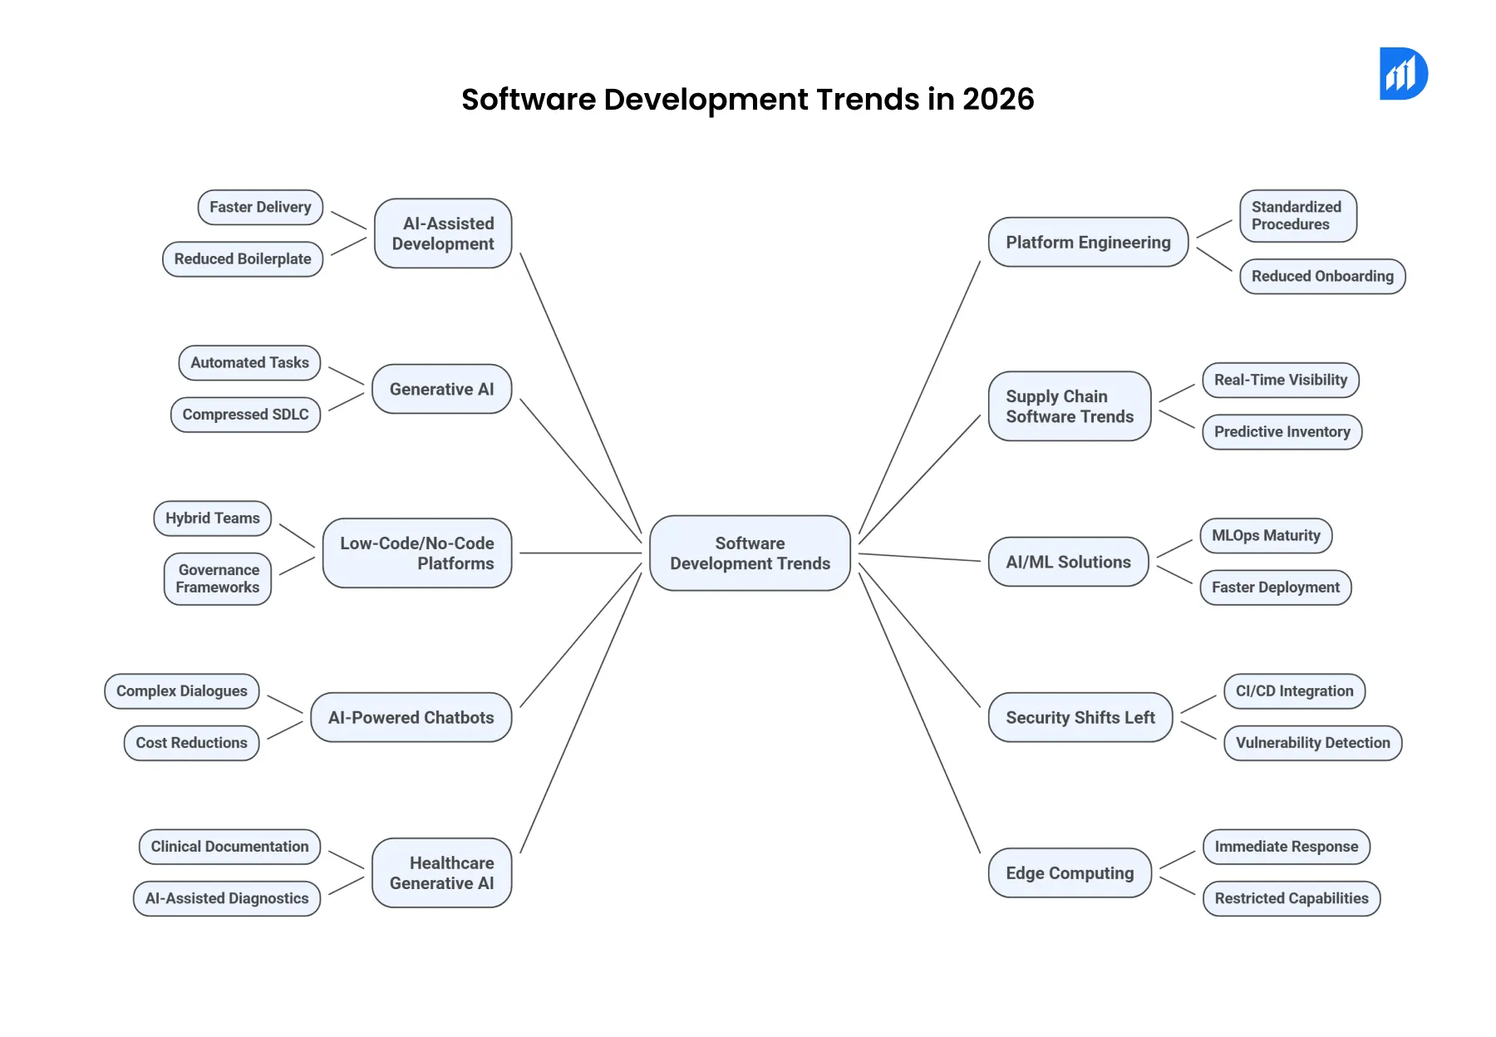Click the Security Shifts Left node
The height and width of the screenshot is (1037, 1496).
pos(1080,716)
